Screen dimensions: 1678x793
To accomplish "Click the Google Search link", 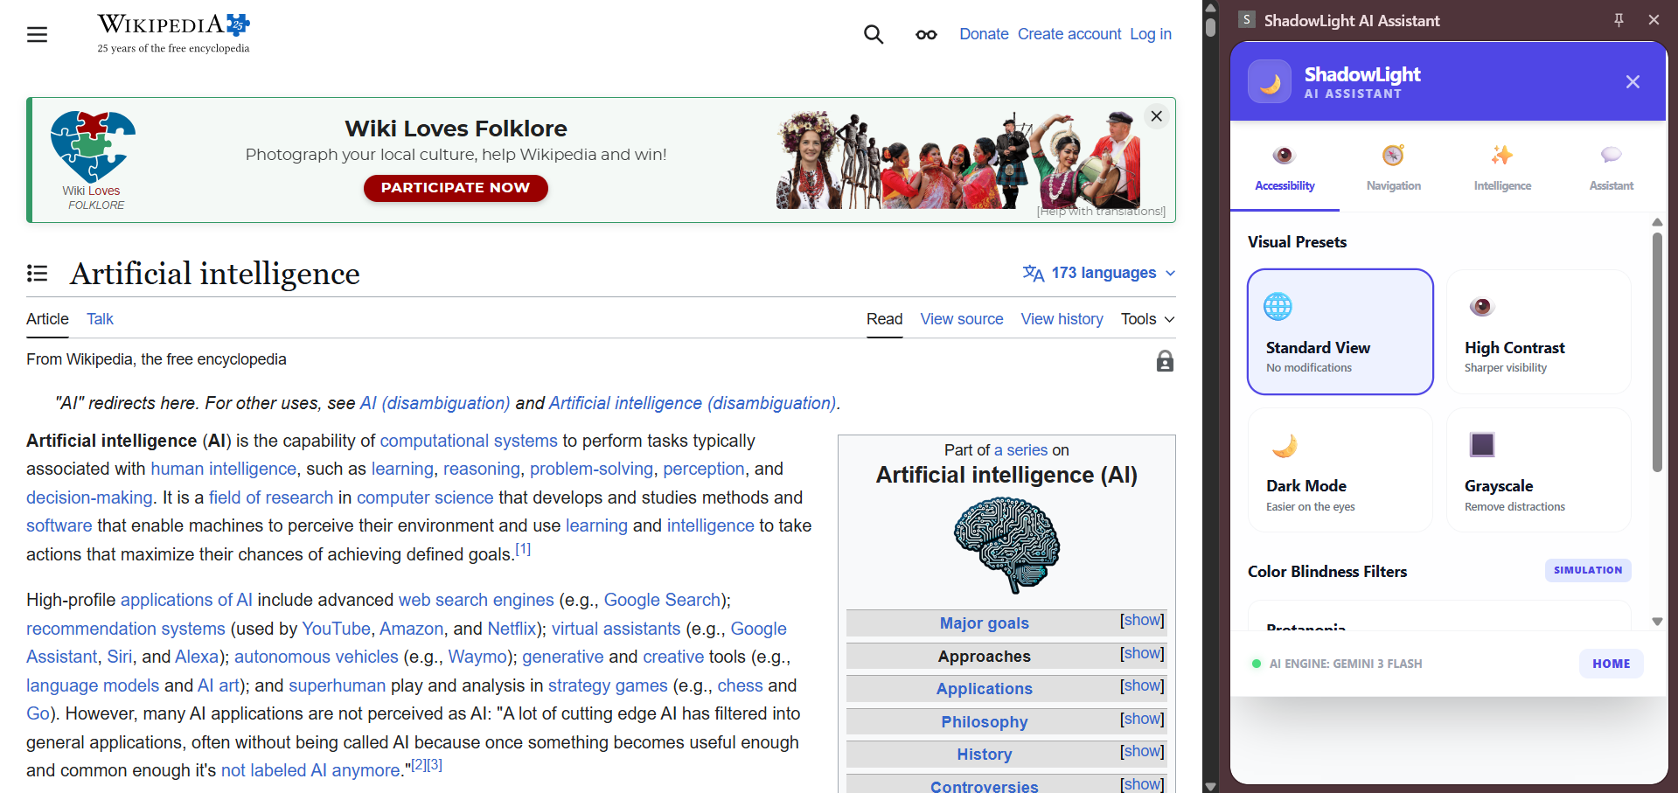I will point(662,601).
